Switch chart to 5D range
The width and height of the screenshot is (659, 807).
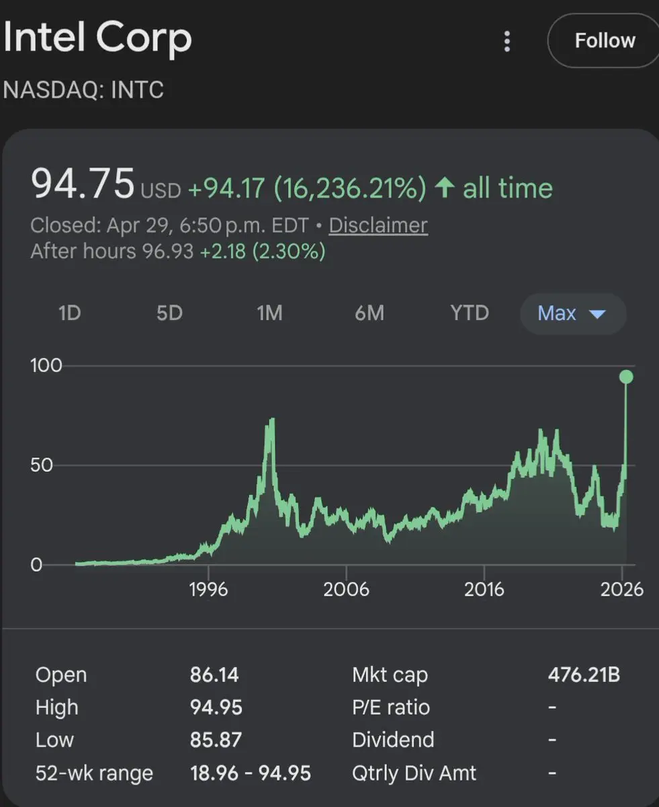[169, 313]
